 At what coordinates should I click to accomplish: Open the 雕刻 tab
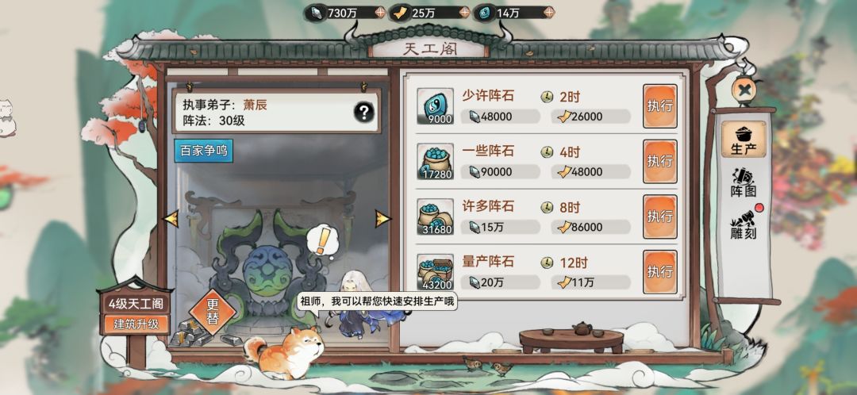tap(744, 224)
